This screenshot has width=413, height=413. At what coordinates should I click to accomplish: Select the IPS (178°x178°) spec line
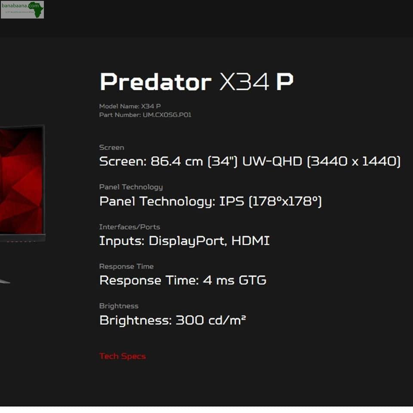point(210,201)
